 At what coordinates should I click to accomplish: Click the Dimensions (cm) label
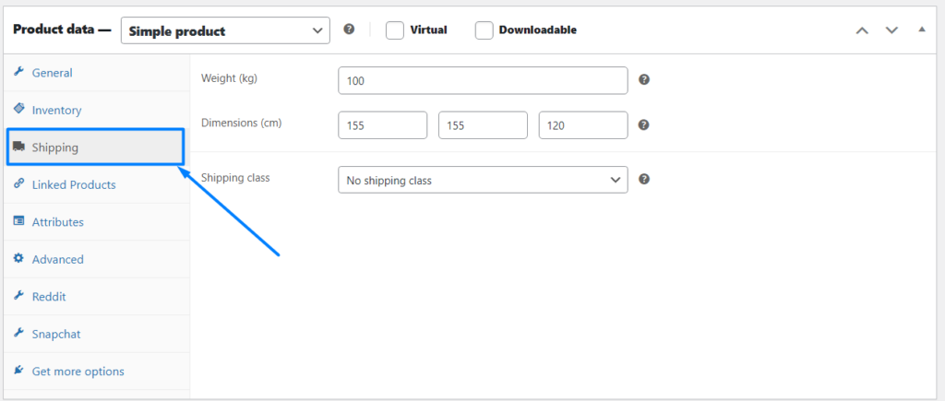point(241,123)
